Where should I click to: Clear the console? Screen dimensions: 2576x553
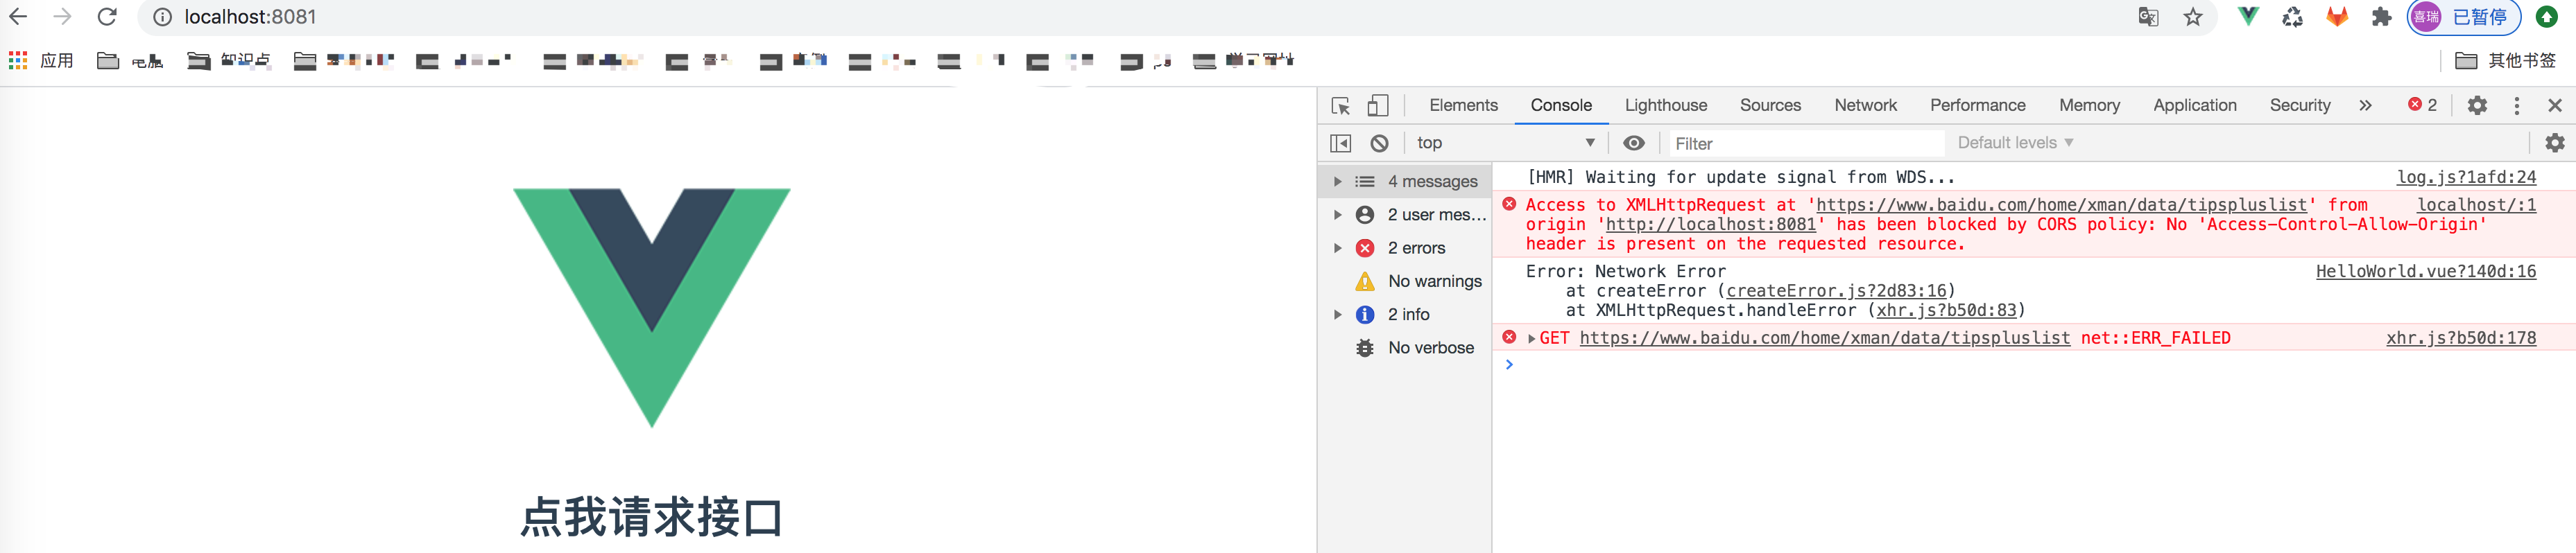pyautogui.click(x=1379, y=143)
